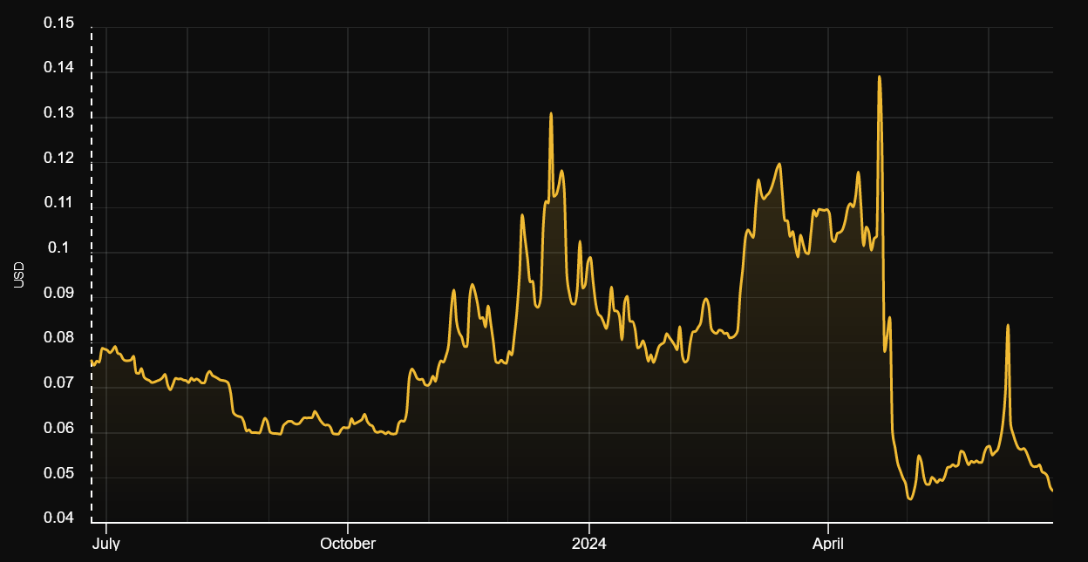The height and width of the screenshot is (562, 1088).
Task: Select the 0.05 y-axis label
Action: coord(58,475)
